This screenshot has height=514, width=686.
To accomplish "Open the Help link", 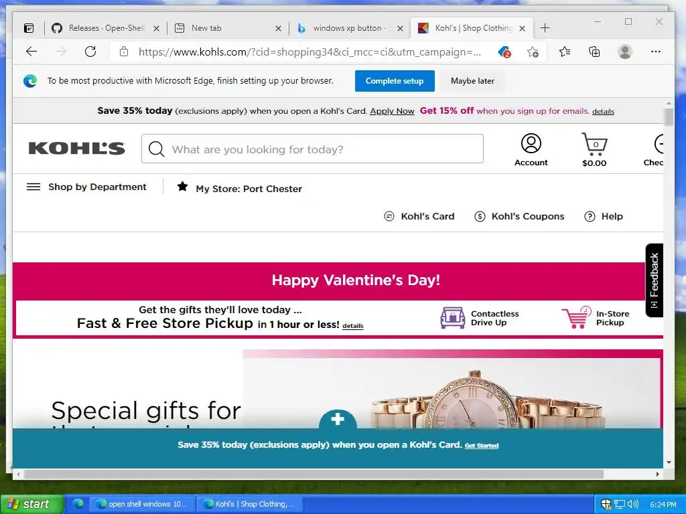I will [x=604, y=216].
